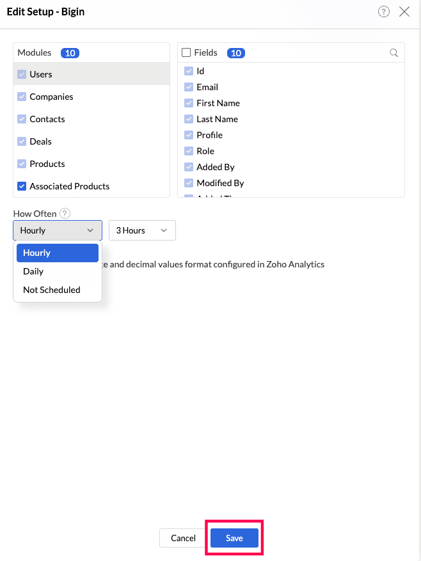This screenshot has width=421, height=561.
Task: Uncheck the Id field checkbox
Action: 189,71
